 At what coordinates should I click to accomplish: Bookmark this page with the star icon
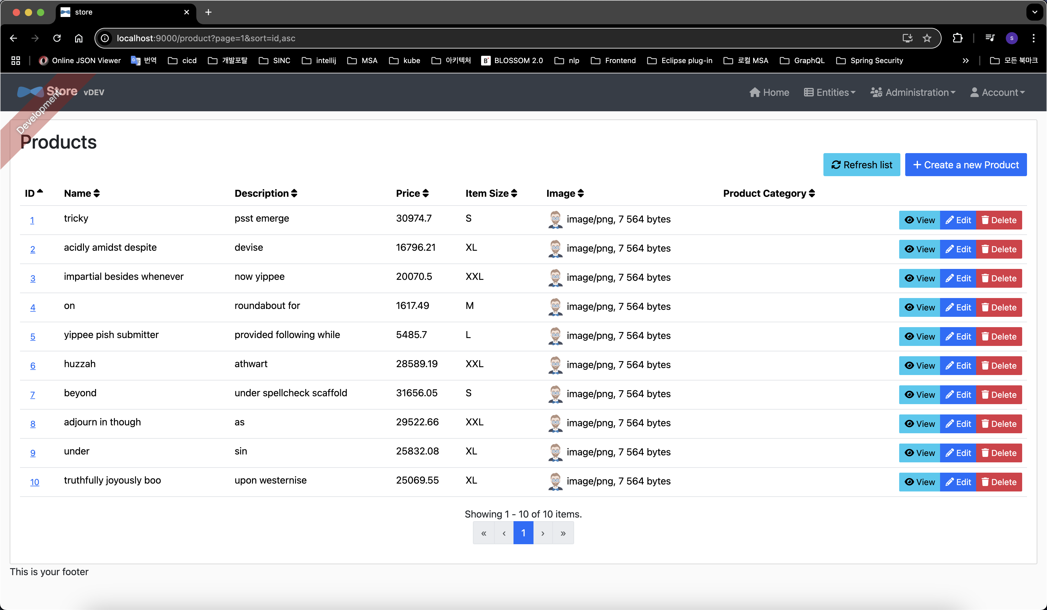pyautogui.click(x=927, y=38)
